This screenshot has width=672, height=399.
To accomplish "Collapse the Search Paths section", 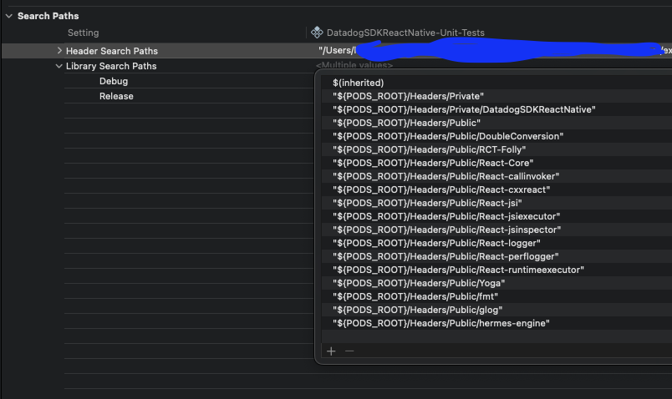I will [x=9, y=16].
